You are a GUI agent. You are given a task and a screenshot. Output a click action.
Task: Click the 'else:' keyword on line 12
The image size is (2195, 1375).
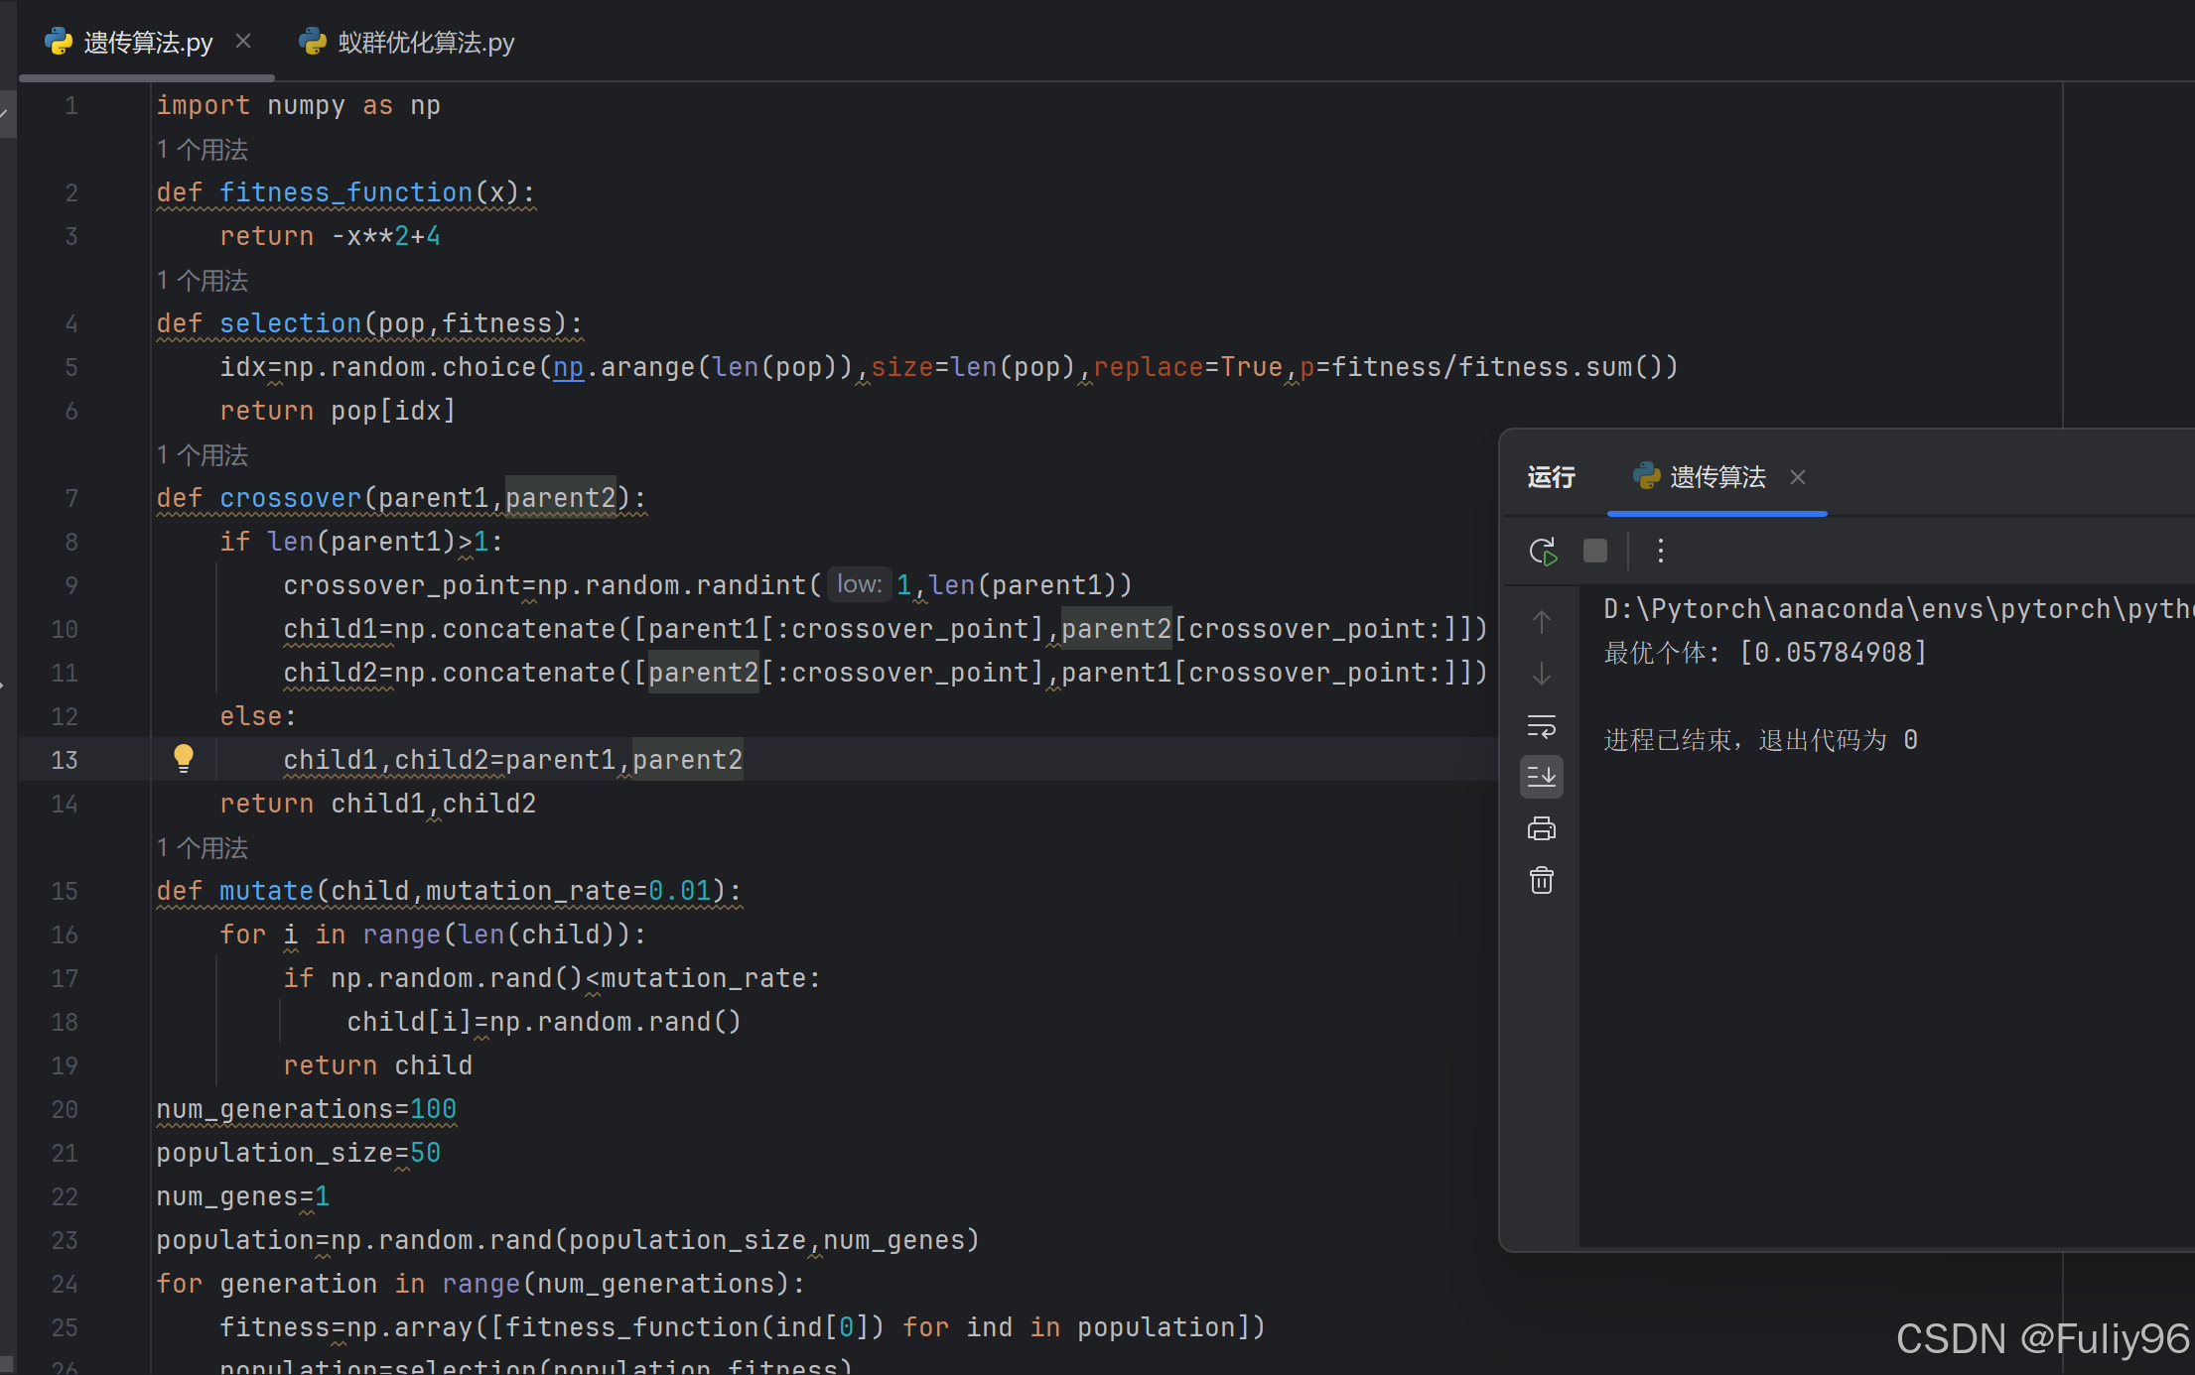click(258, 716)
